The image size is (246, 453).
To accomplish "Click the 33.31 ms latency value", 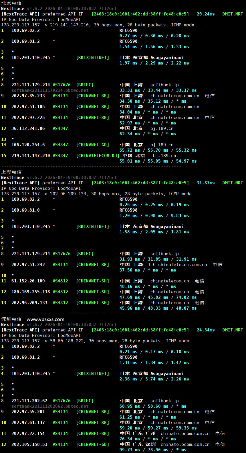I will pos(130,90).
